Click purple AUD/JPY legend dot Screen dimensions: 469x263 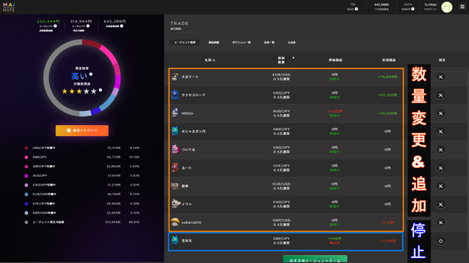click(x=26, y=176)
